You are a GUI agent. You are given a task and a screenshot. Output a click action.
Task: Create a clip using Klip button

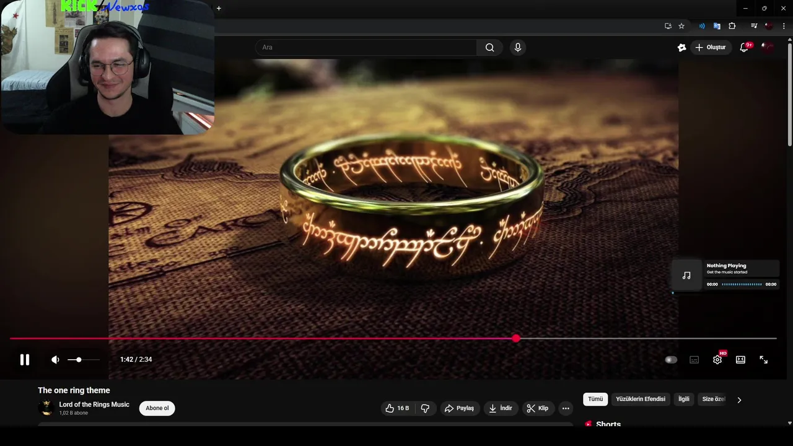pyautogui.click(x=538, y=408)
